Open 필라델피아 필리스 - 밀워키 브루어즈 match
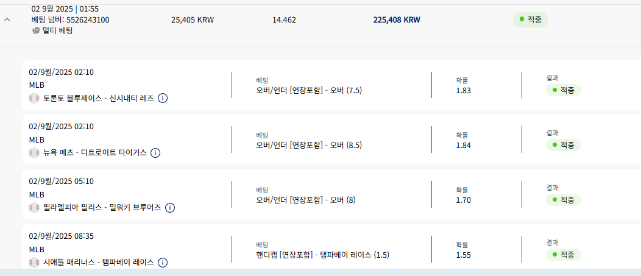 tap(102, 208)
